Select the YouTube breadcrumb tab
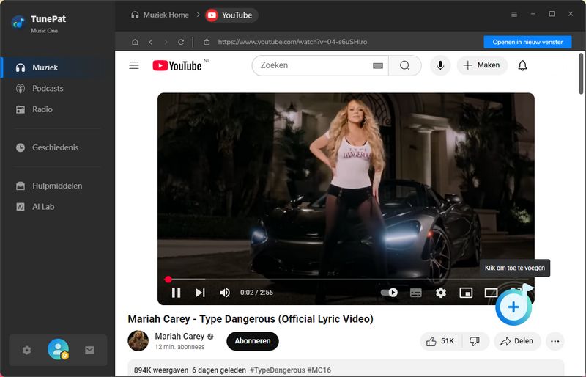This screenshot has height=377, width=586. [231, 15]
